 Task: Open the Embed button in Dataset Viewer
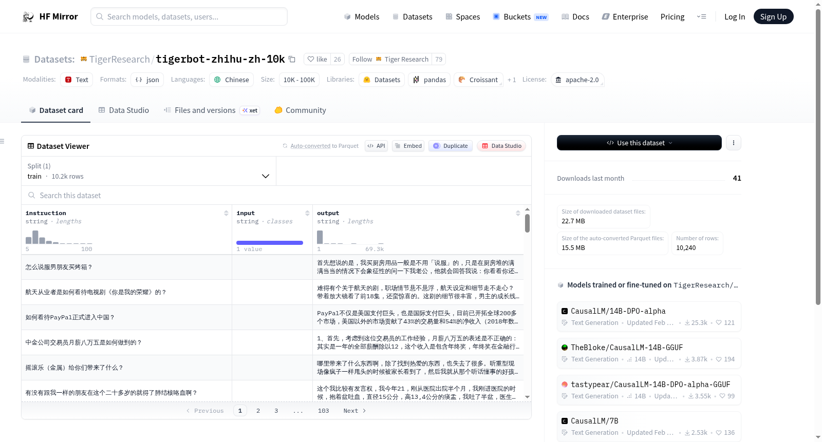coord(408,146)
